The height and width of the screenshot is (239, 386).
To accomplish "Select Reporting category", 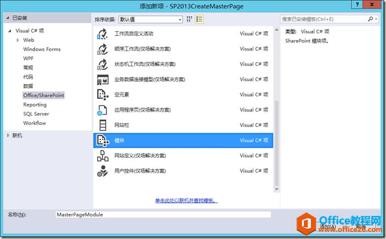I will click(x=35, y=105).
